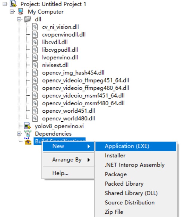Click the Dependencies icon

coord(28,134)
